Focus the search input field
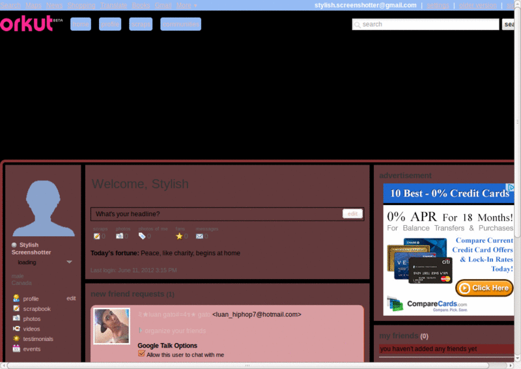This screenshot has width=521, height=369. [x=426, y=24]
